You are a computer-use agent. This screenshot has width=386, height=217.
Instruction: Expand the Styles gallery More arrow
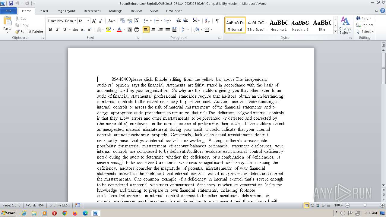click(335, 31)
